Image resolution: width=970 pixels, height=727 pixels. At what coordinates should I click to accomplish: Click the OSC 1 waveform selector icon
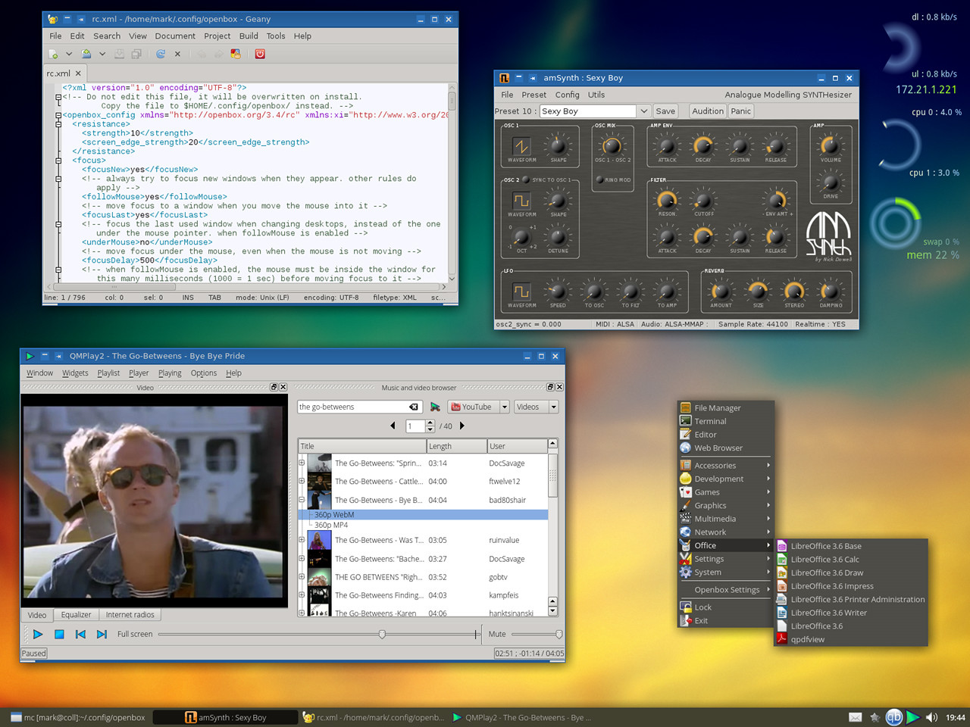(521, 145)
